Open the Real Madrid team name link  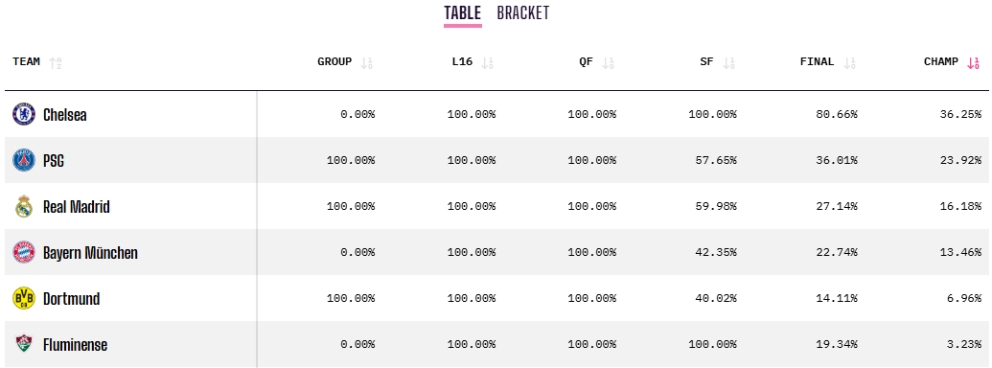point(77,207)
